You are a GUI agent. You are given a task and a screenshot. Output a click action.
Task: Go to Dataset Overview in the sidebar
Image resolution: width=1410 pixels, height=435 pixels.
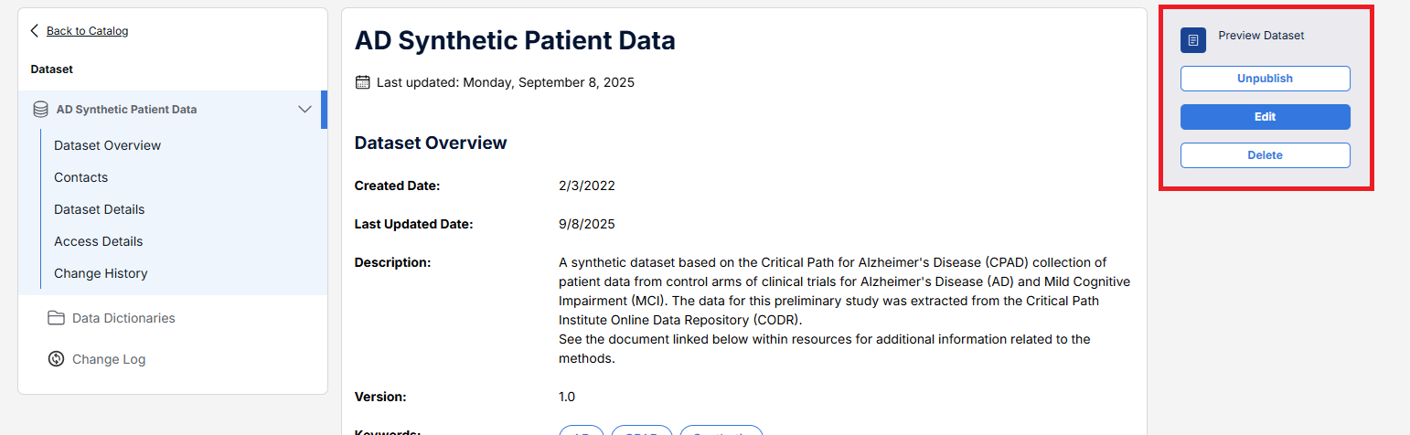click(107, 145)
